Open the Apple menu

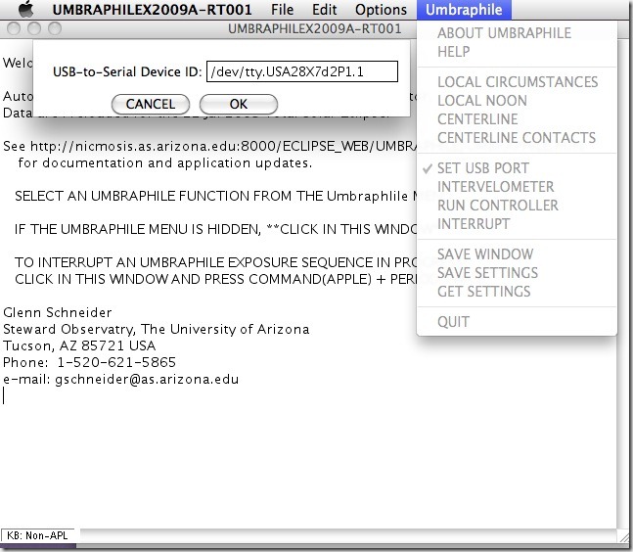tap(26, 9)
